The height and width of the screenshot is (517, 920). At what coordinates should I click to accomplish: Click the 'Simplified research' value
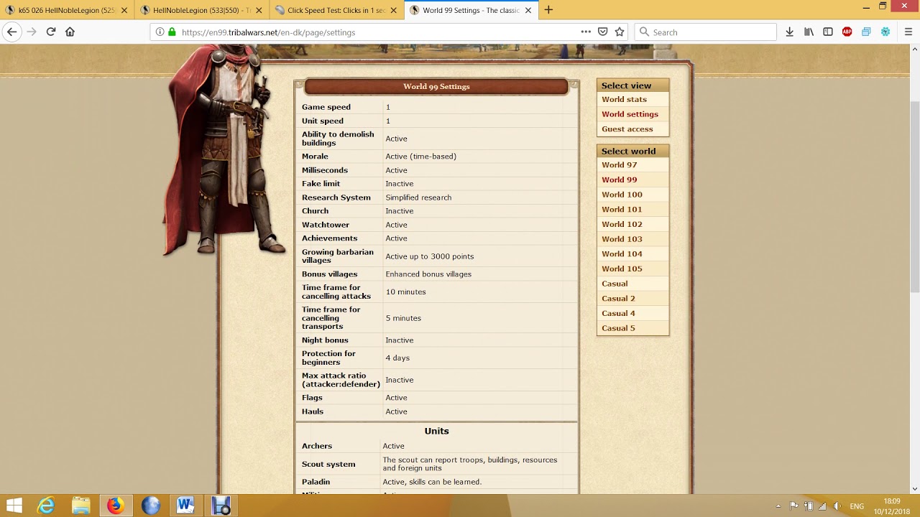point(418,197)
